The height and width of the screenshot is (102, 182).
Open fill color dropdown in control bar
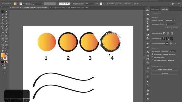tap(18, 4)
